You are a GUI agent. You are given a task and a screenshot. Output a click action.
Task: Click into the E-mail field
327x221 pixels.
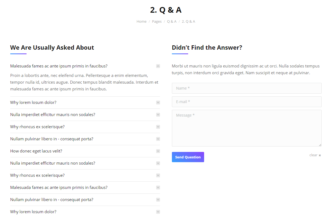[x=247, y=102]
